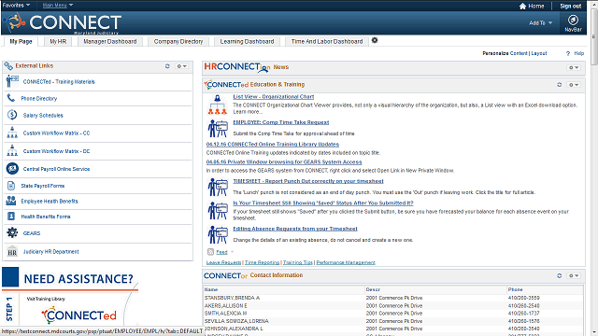This screenshot has width=598, height=336.
Task: Click the Performance Management link
Action: [x=346, y=262]
